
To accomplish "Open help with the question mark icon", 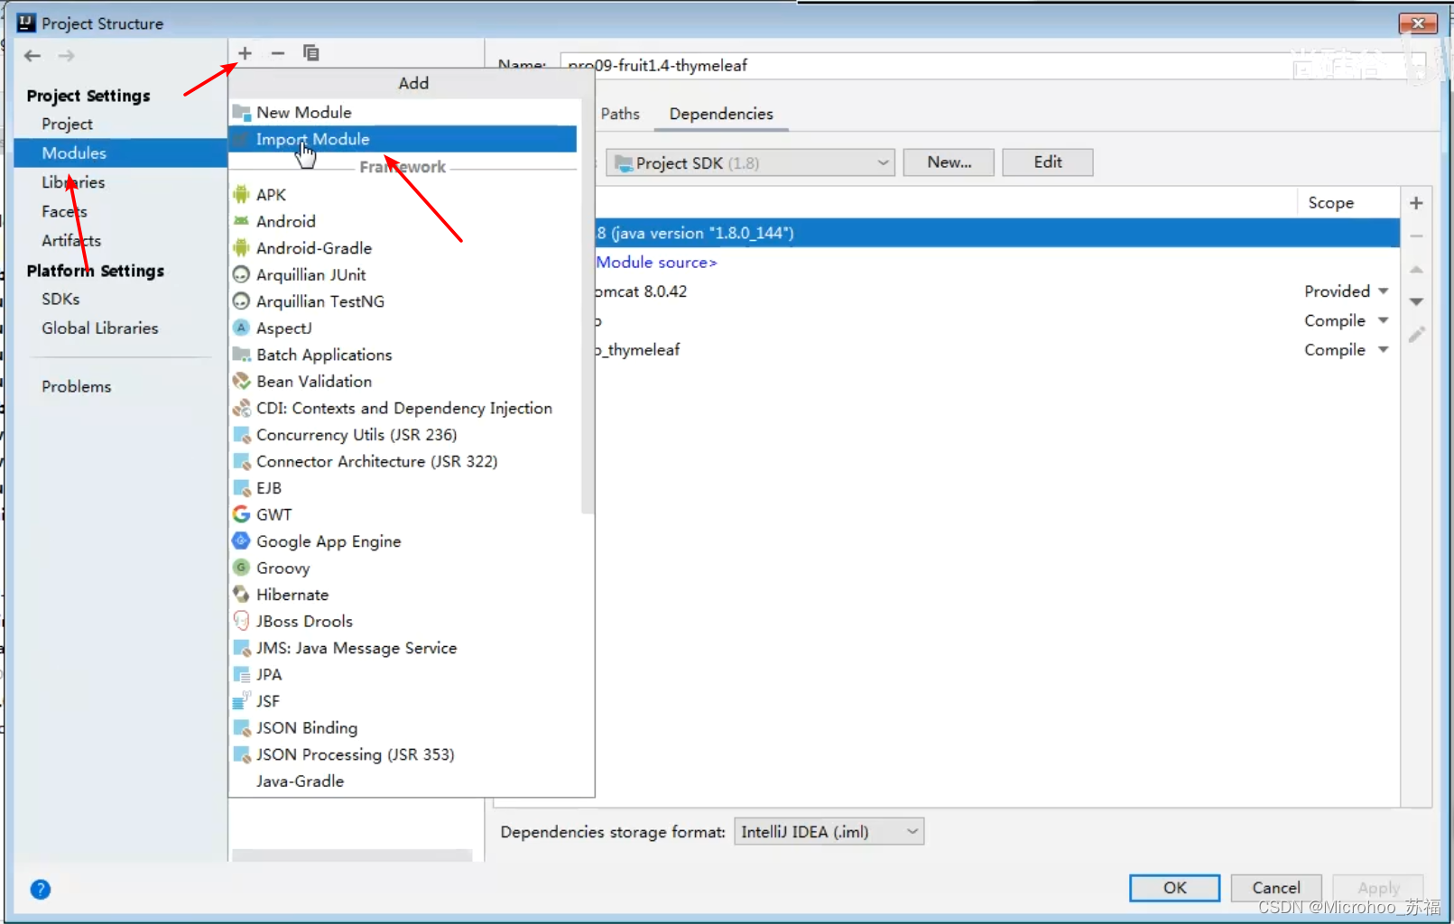I will (x=41, y=890).
